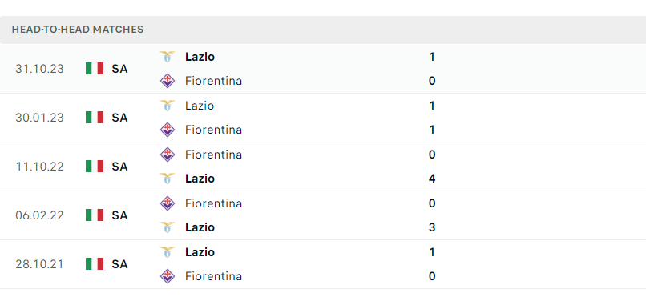Click Lazio's score of 4 in 11.10.22 match

tap(432, 179)
